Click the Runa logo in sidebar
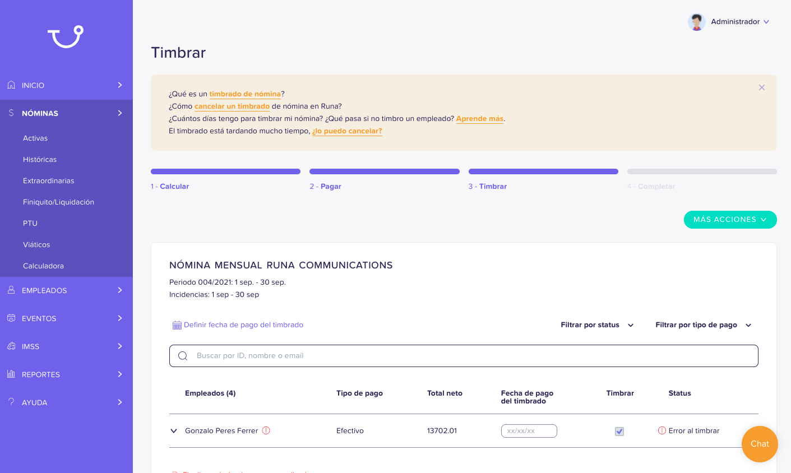Viewport: 791px width, 473px height. [66, 36]
